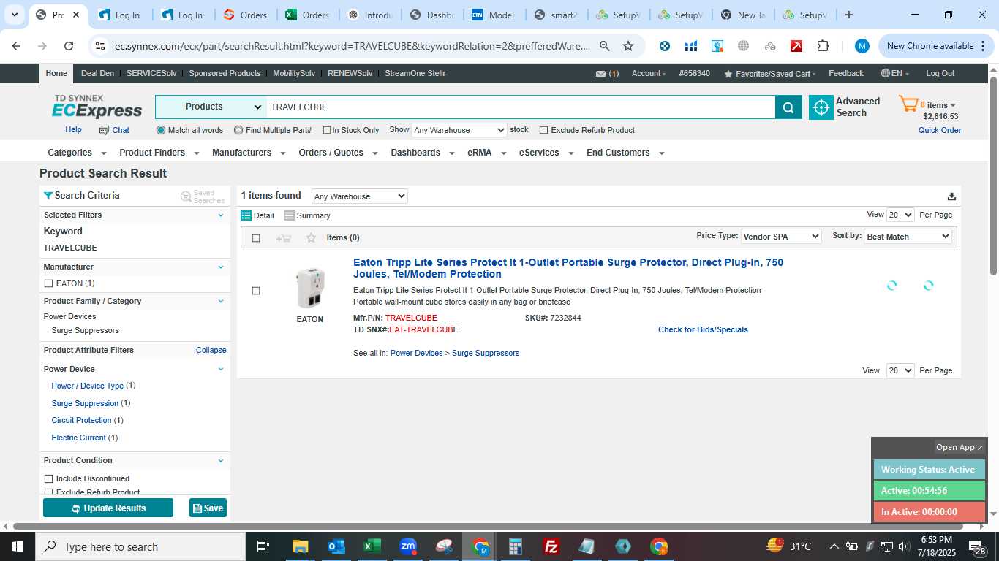Screen dimensions: 999x561
Task: Open the mail messages icon
Action: tap(600, 74)
